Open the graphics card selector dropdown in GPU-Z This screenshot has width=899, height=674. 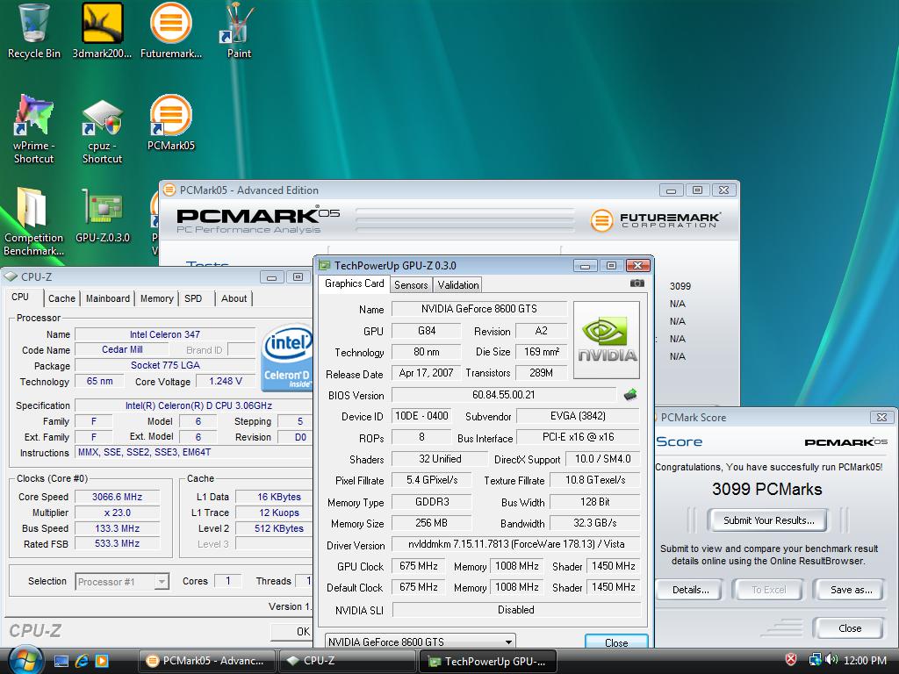[421, 642]
